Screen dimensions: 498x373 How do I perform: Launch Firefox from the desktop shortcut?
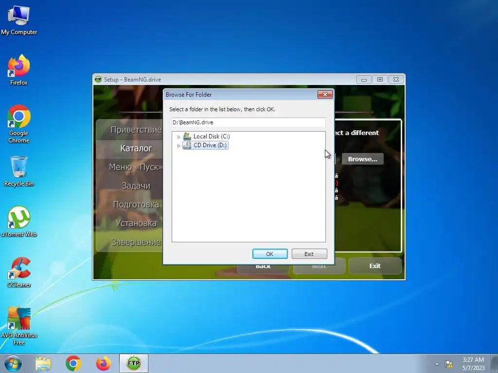coord(19,70)
